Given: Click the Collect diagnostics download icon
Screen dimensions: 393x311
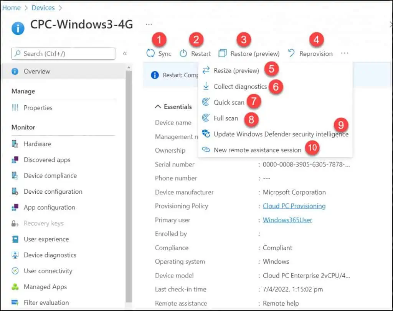Looking at the screenshot, I should pyautogui.click(x=206, y=86).
